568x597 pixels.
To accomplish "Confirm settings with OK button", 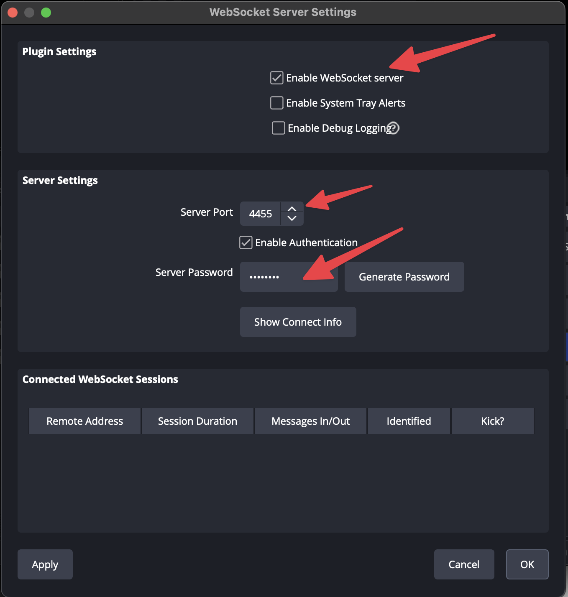I will click(x=527, y=564).
